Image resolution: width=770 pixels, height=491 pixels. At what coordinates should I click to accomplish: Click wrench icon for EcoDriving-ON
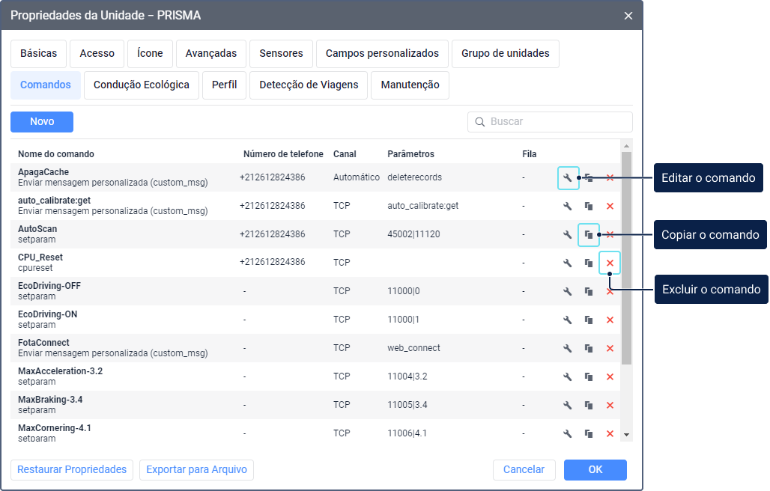pos(568,320)
